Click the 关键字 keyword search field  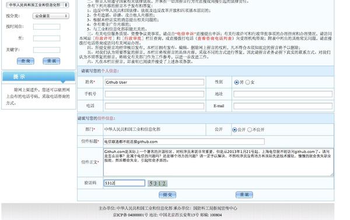click(47, 49)
